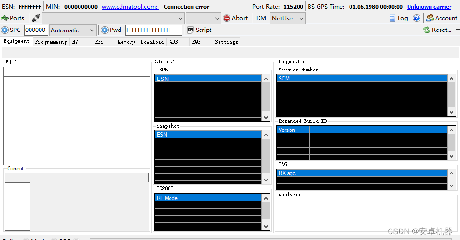Viewport: 460px width, 240px height.
Task: Click the Version Number list scroll-down arrow
Action: click(452, 112)
